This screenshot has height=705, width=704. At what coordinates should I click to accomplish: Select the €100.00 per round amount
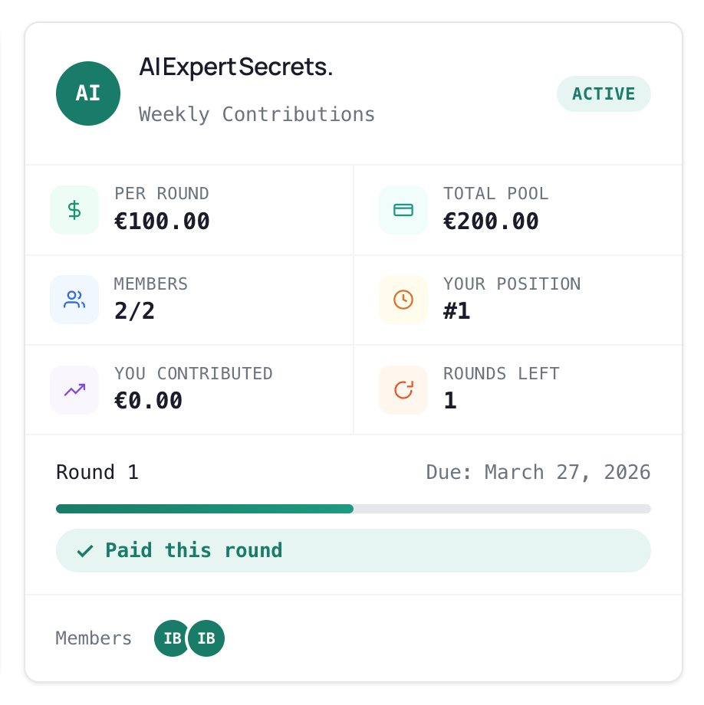point(162,221)
